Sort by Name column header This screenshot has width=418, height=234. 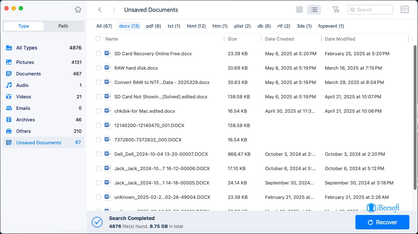click(112, 39)
